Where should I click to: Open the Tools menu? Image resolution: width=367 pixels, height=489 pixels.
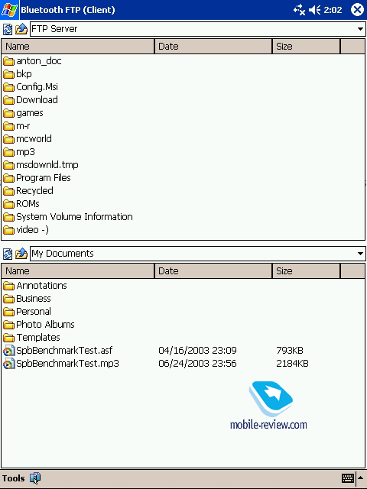[x=14, y=478]
